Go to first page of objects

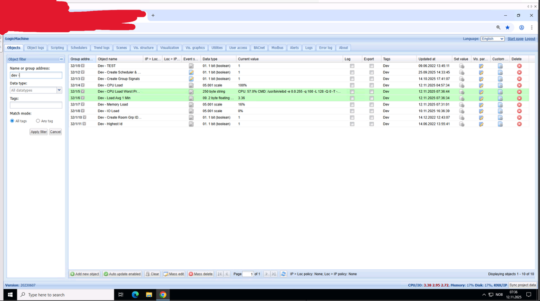219,274
